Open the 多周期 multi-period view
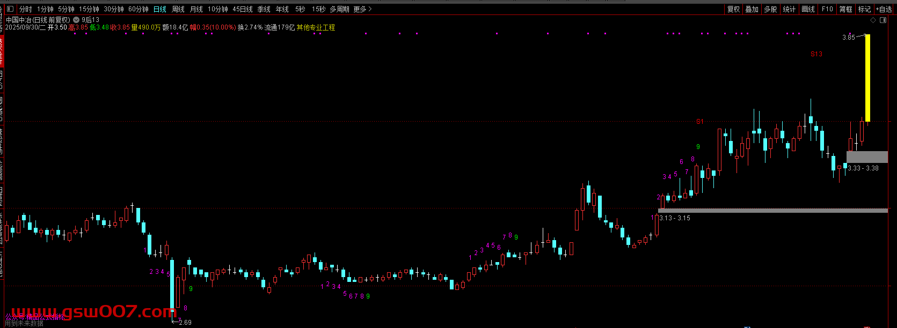Image resolution: width=897 pixels, height=328 pixels. (339, 9)
